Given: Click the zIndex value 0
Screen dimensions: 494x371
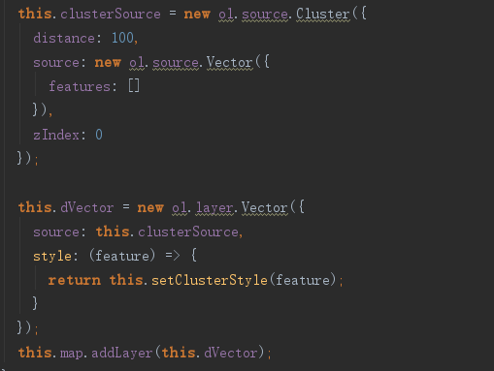Looking at the screenshot, I should (99, 135).
